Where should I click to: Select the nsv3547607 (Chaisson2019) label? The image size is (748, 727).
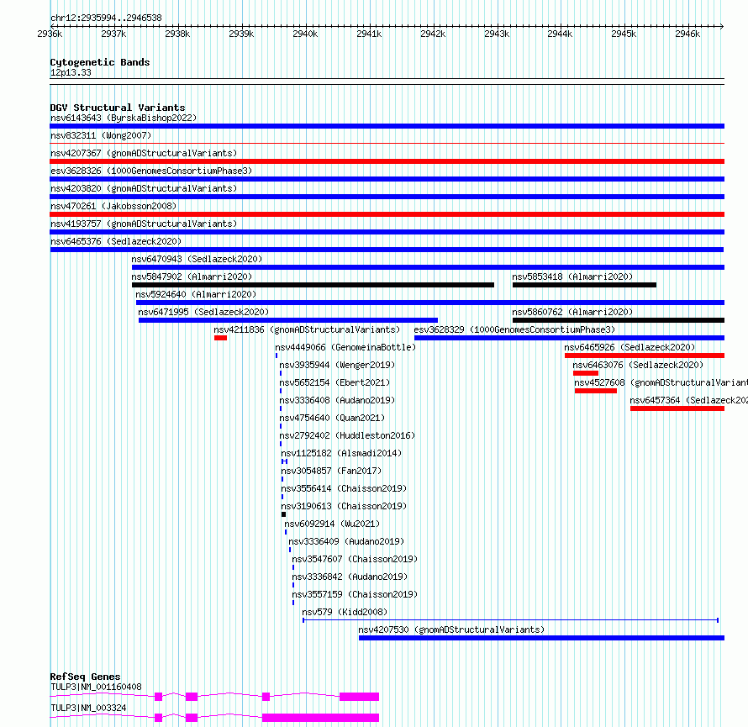pyautogui.click(x=355, y=559)
